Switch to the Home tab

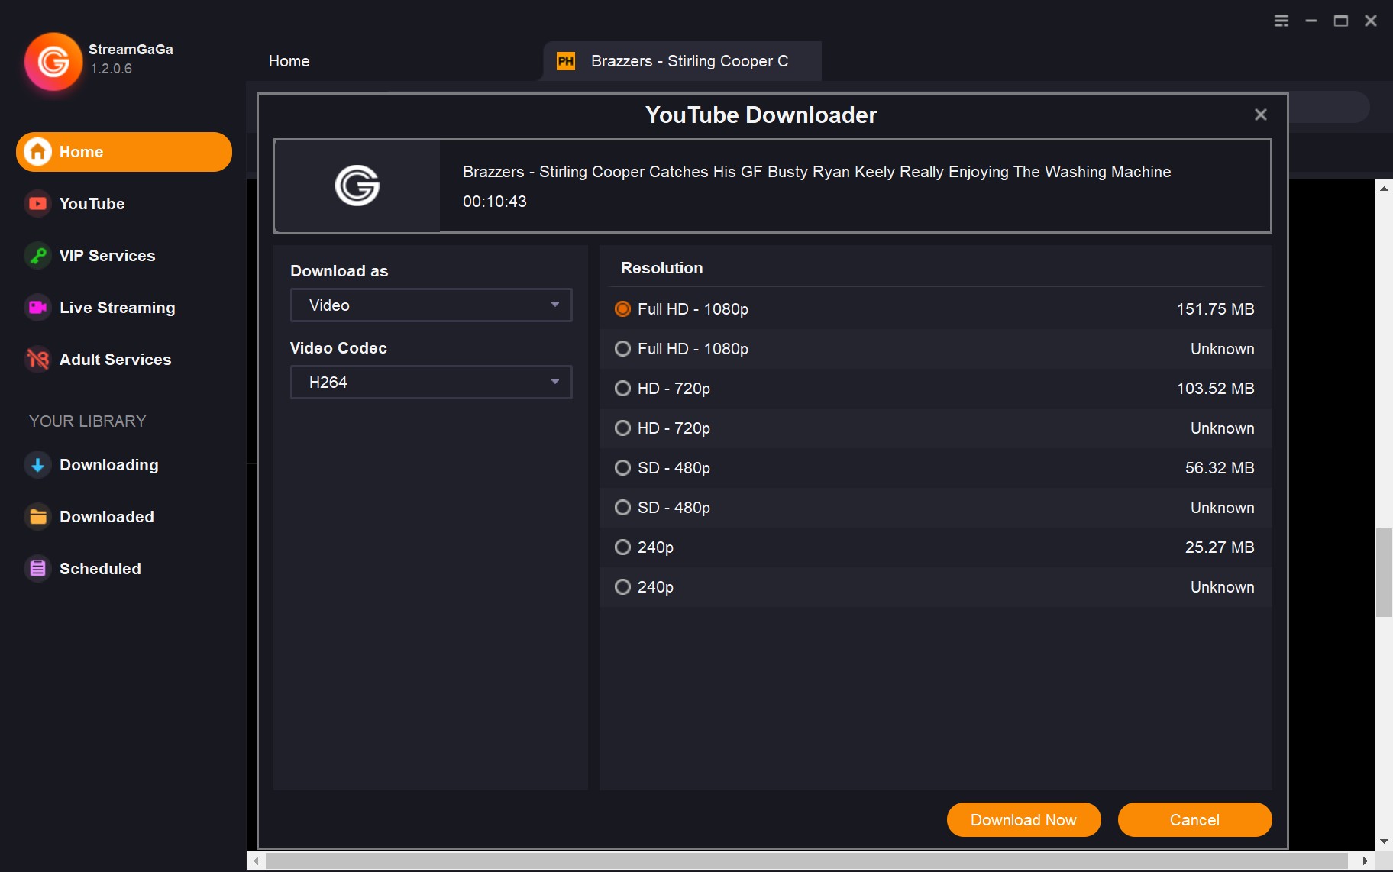[x=289, y=61]
